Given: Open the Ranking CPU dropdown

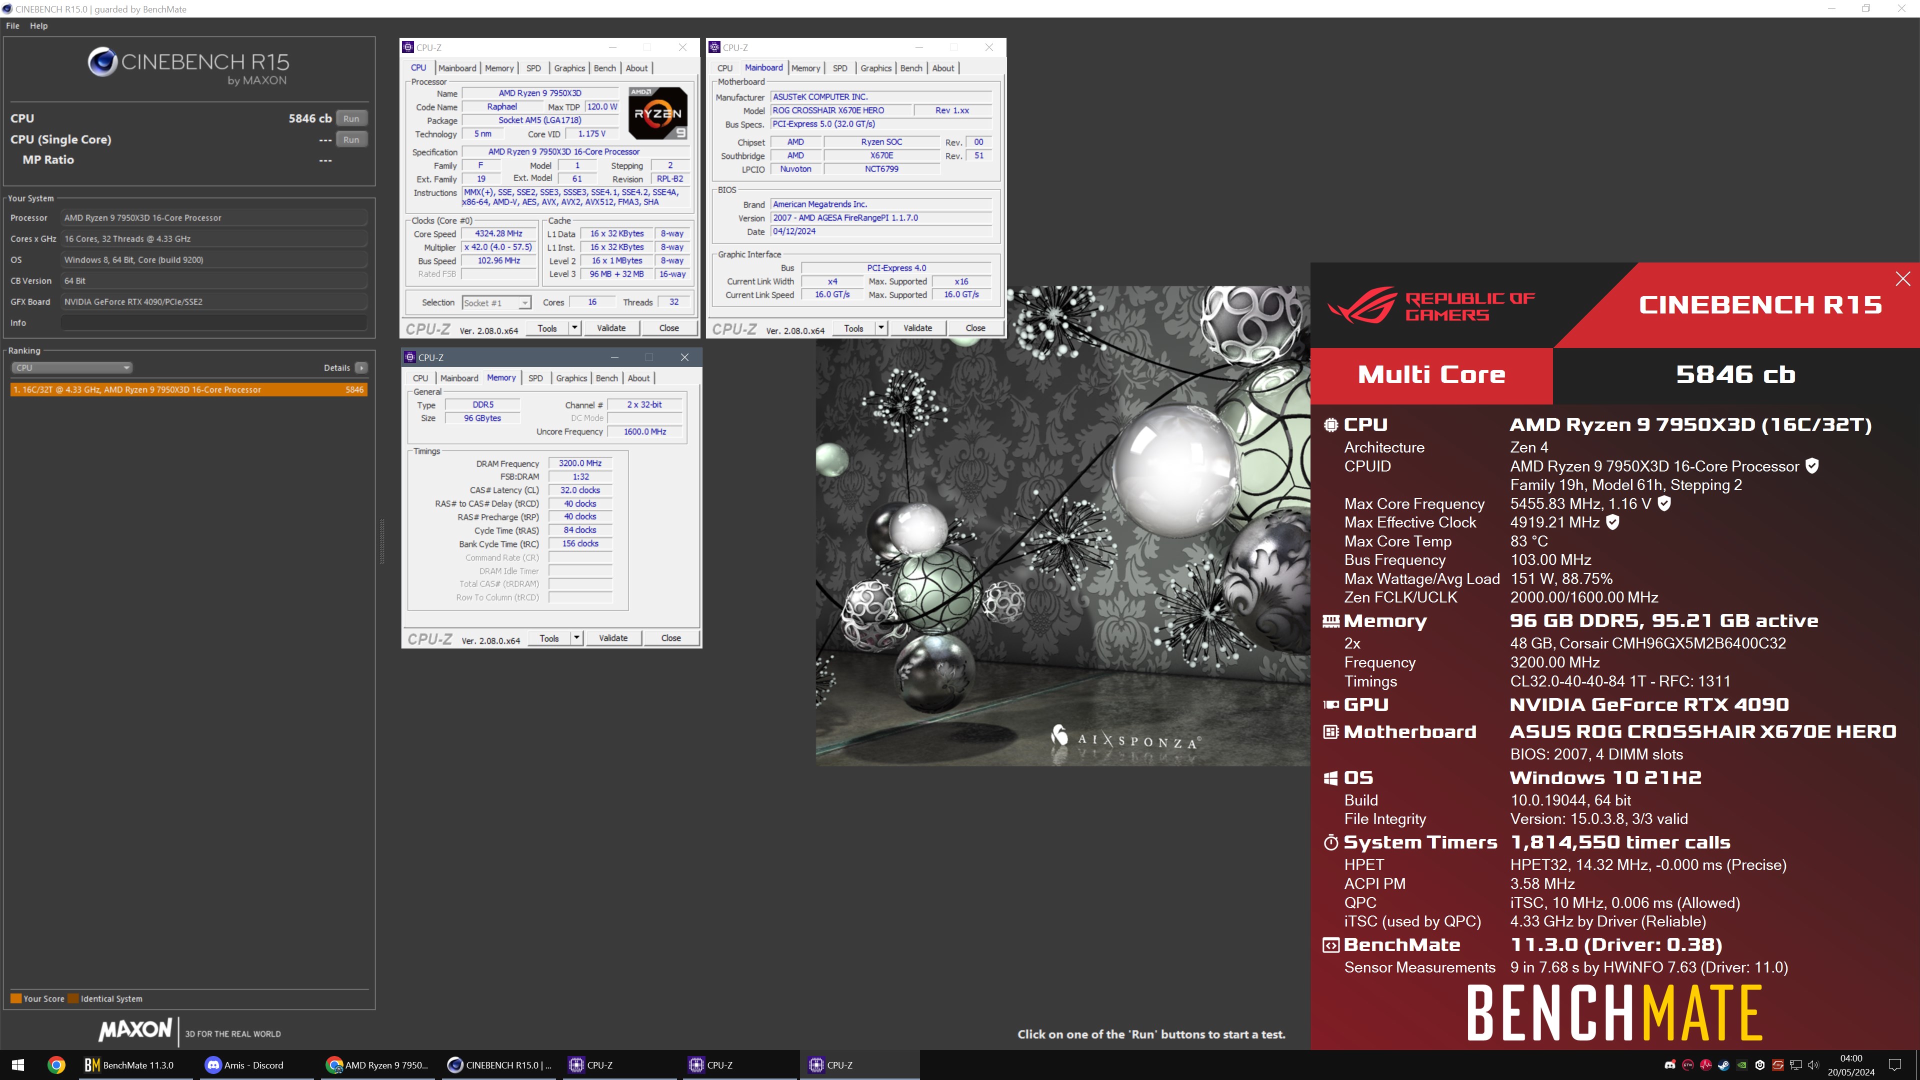Looking at the screenshot, I should click(x=71, y=367).
